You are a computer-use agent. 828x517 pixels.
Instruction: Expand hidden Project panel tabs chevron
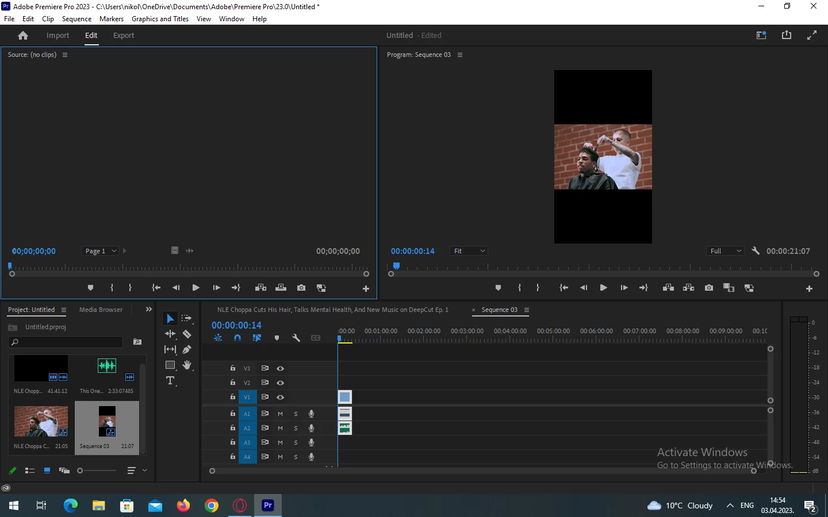149,310
